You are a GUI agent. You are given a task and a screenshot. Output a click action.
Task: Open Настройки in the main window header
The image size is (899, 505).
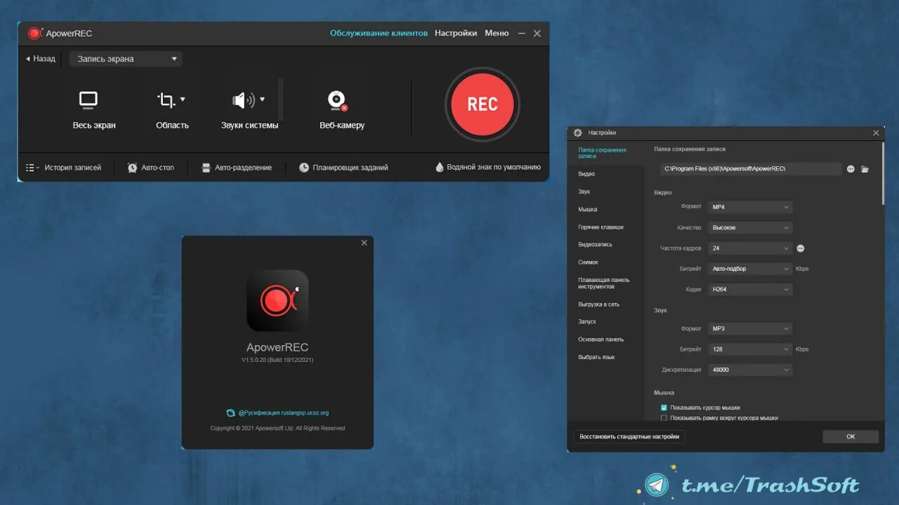(x=456, y=33)
